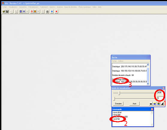Click the Commande window scroll-down arrow
This screenshot has height=130, width=167.
[x=152, y=125]
